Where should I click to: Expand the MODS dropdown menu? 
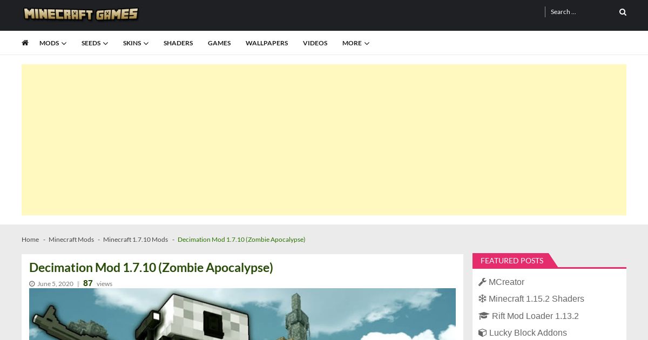(x=53, y=43)
